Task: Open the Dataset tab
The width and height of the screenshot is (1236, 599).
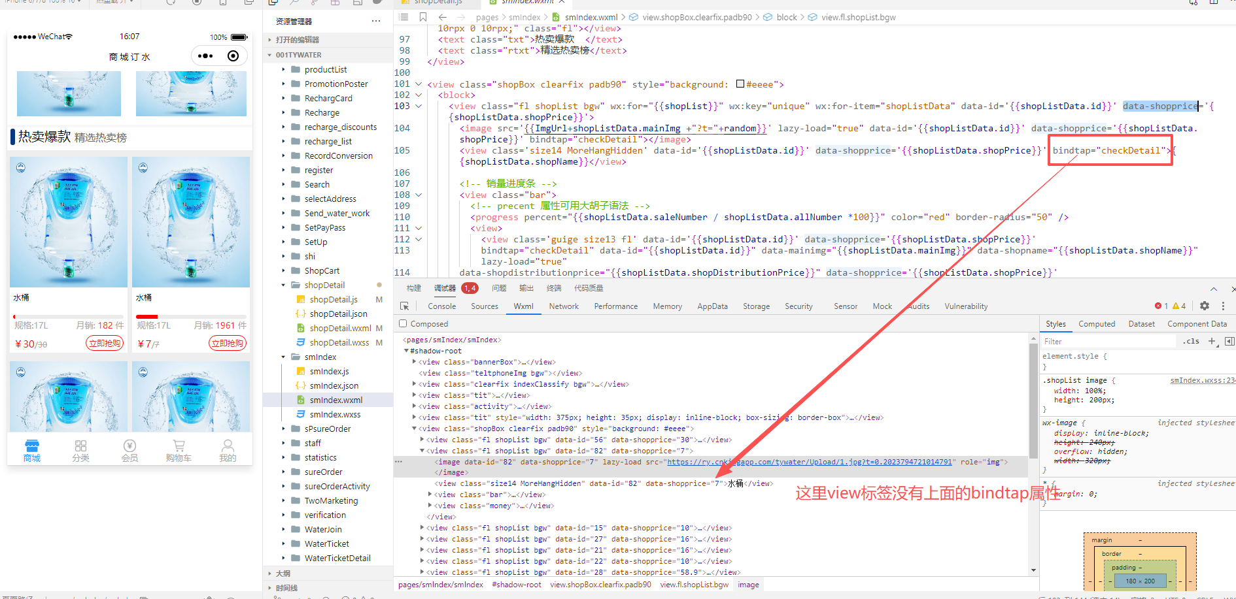Action: pyautogui.click(x=1141, y=323)
